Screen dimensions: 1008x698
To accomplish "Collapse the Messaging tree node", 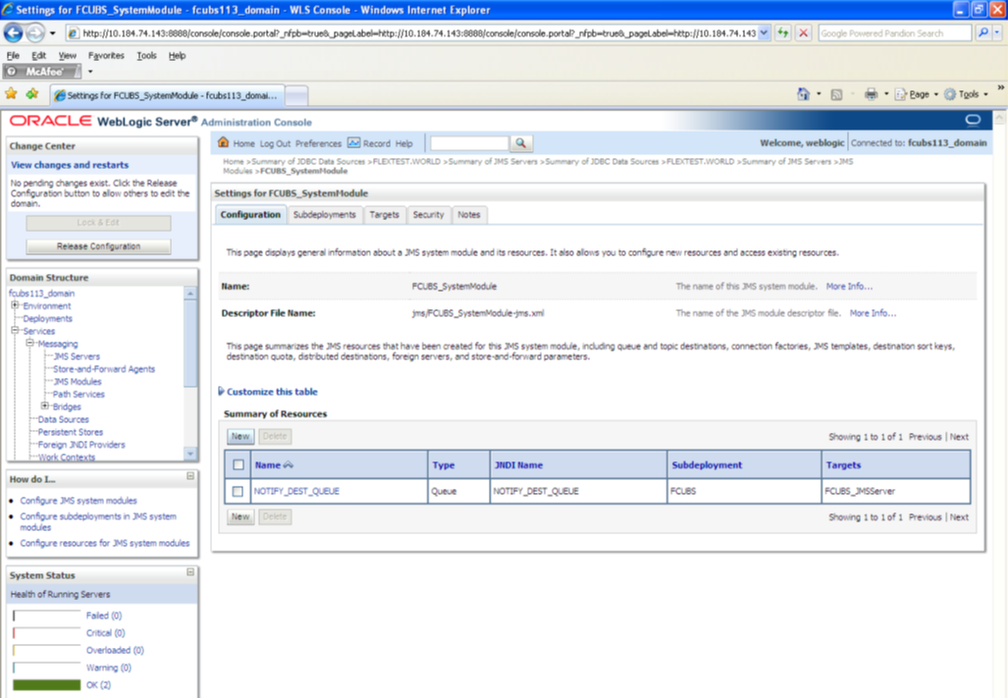I will coord(29,344).
